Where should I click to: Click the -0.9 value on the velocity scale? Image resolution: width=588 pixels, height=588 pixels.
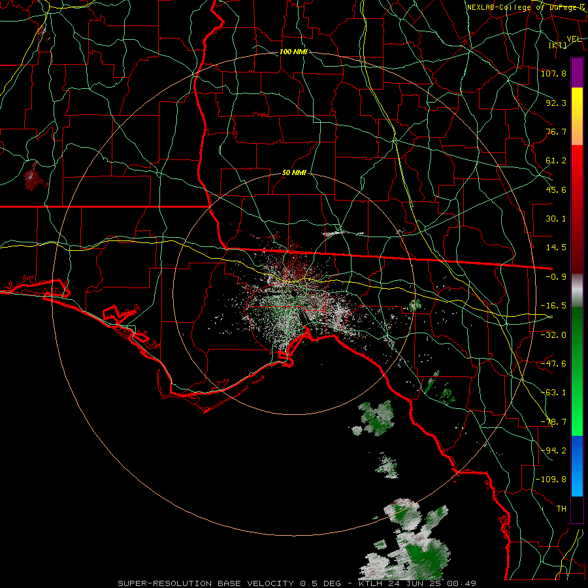coord(556,277)
